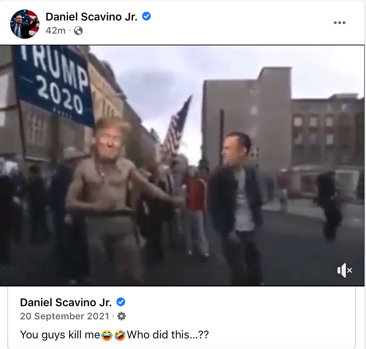366x349 pixels.
Task: Click verified badge beside top poster name
Action: (146, 16)
